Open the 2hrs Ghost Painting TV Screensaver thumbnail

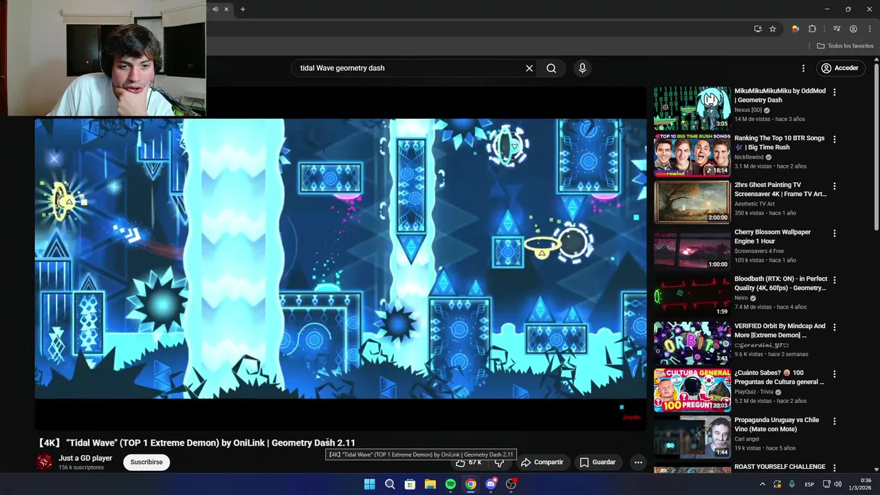[x=692, y=202]
